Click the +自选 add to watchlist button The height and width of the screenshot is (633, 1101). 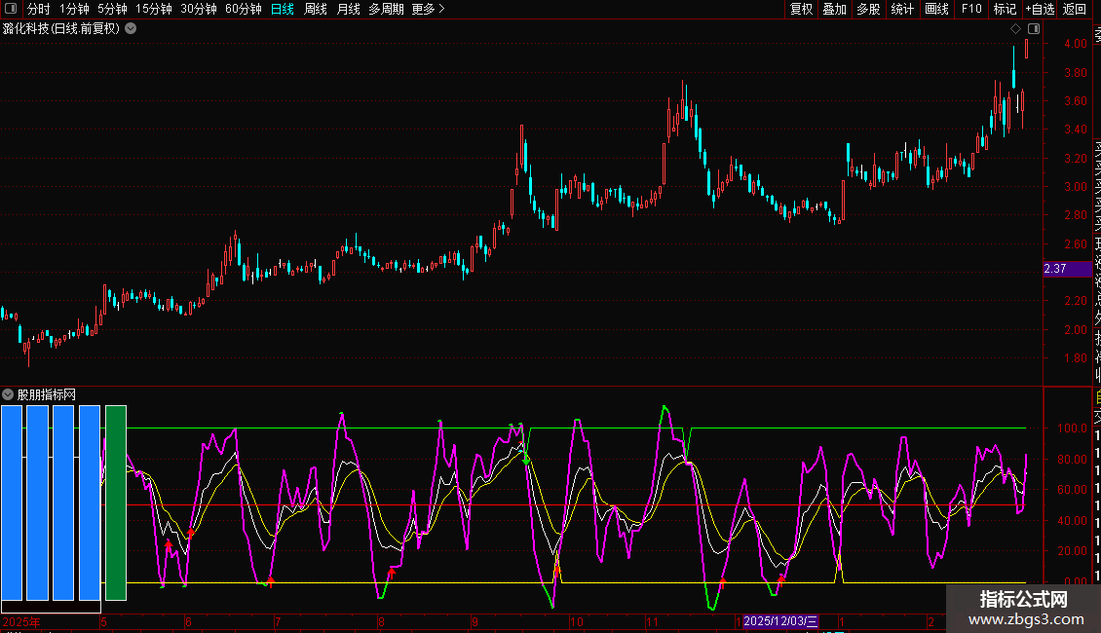1040,9
